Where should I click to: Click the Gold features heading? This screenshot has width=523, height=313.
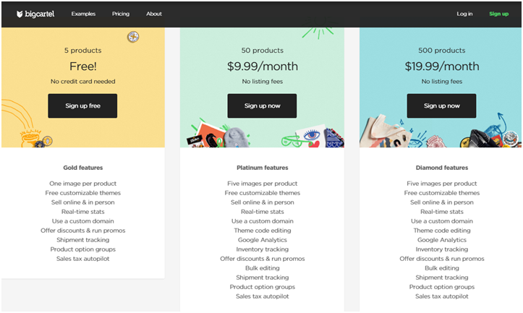click(83, 168)
